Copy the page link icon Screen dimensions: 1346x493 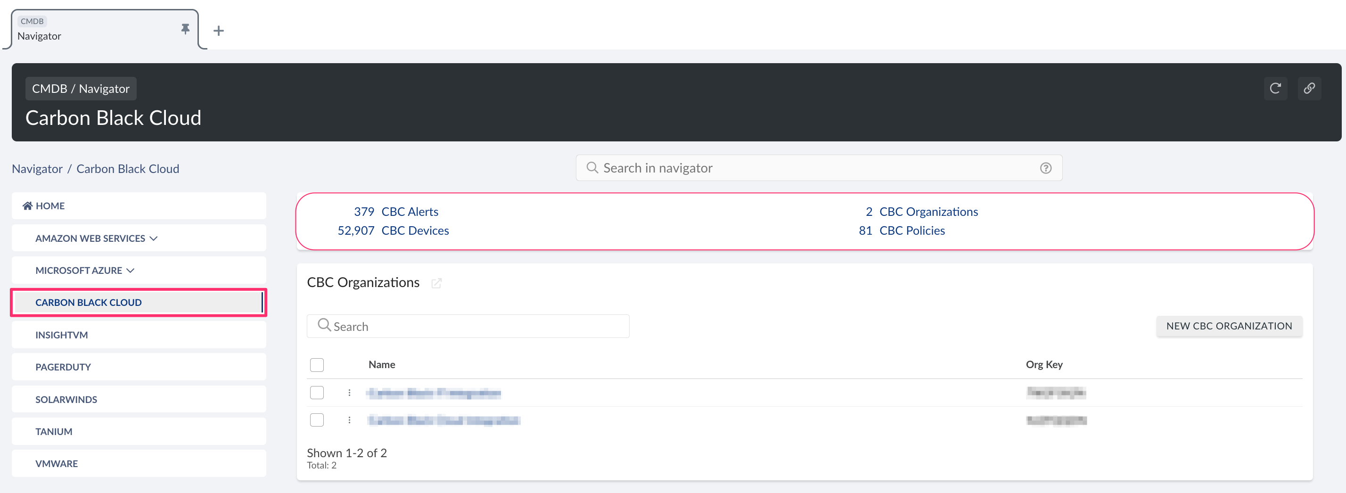pyautogui.click(x=1309, y=88)
